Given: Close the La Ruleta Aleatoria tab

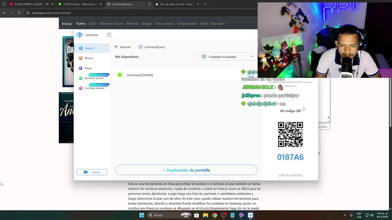Looking at the screenshot, I should point(149,4).
